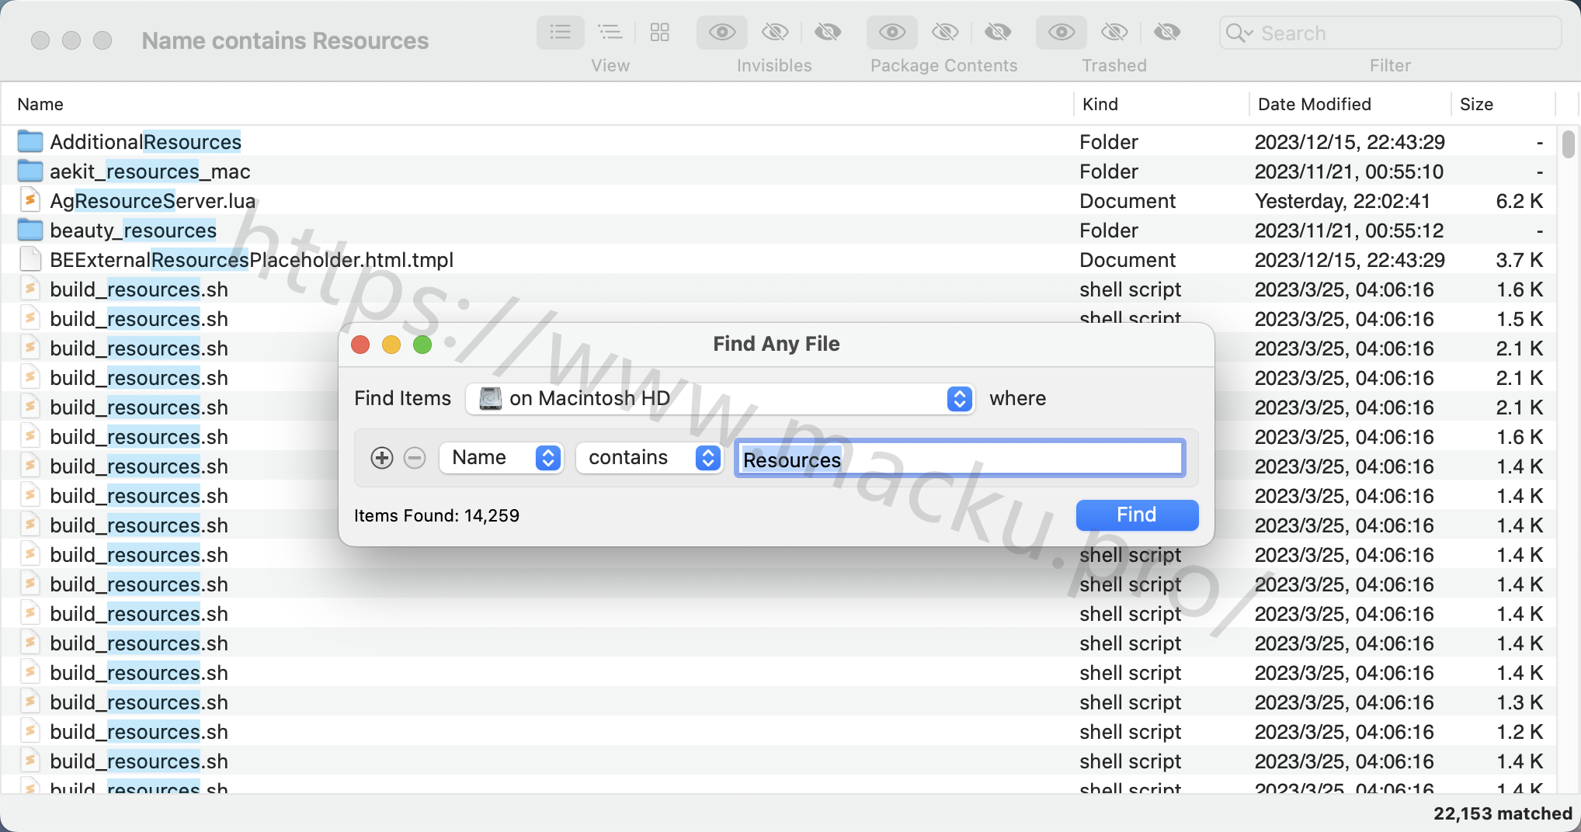Switch to icon grid view
Image resolution: width=1581 pixels, height=832 pixels.
pyautogui.click(x=659, y=33)
